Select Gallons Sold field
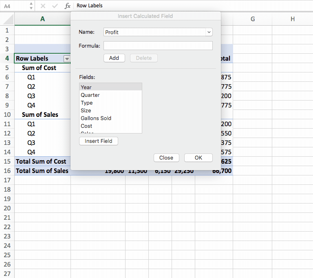Viewport: 313px width, 278px height. (96, 118)
